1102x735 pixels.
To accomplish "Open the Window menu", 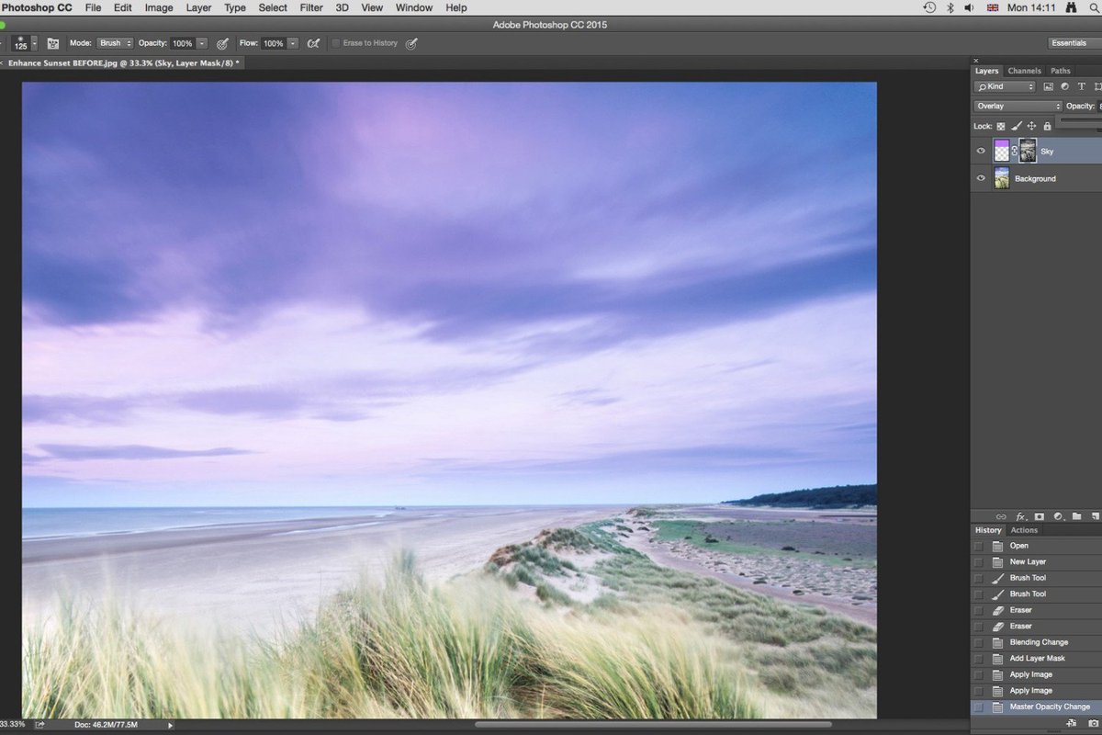I will (x=413, y=7).
